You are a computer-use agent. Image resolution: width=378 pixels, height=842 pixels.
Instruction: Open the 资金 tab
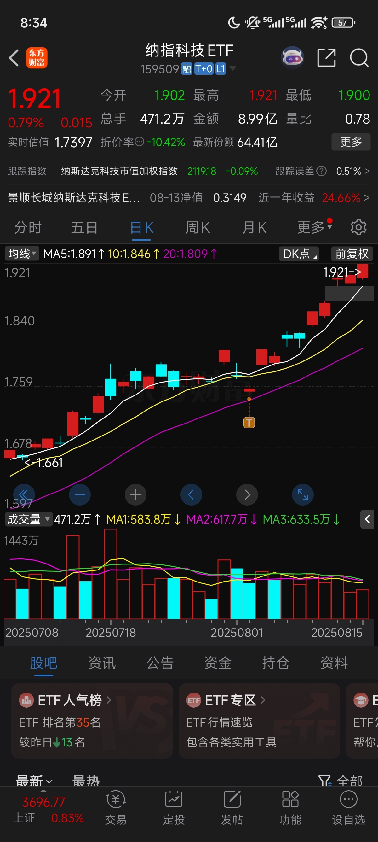[x=218, y=663]
